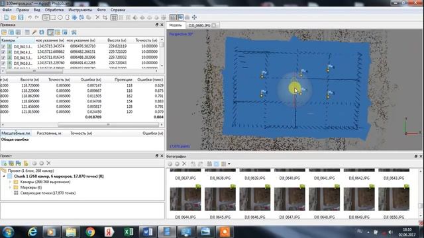Click the optimize cameras wand icon
This screenshot has height=238, width=424.
(34, 32)
